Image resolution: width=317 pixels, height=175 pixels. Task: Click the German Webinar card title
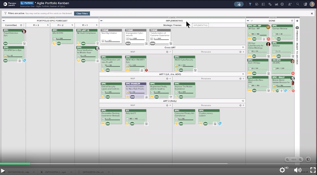click(280, 28)
